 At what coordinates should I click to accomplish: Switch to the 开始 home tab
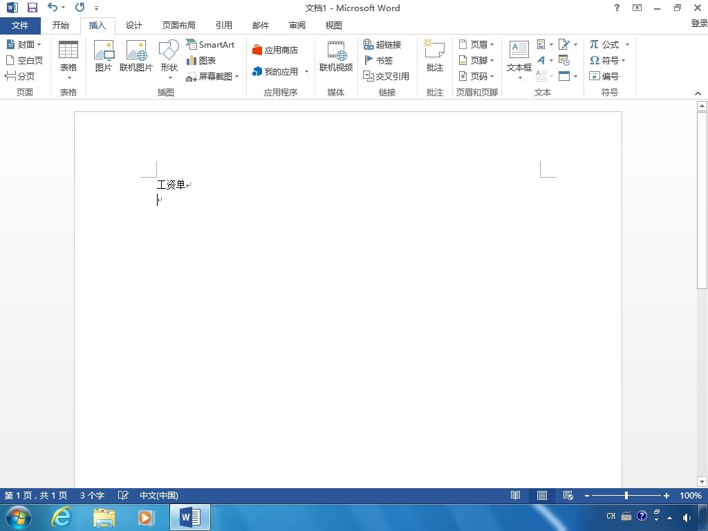click(61, 26)
